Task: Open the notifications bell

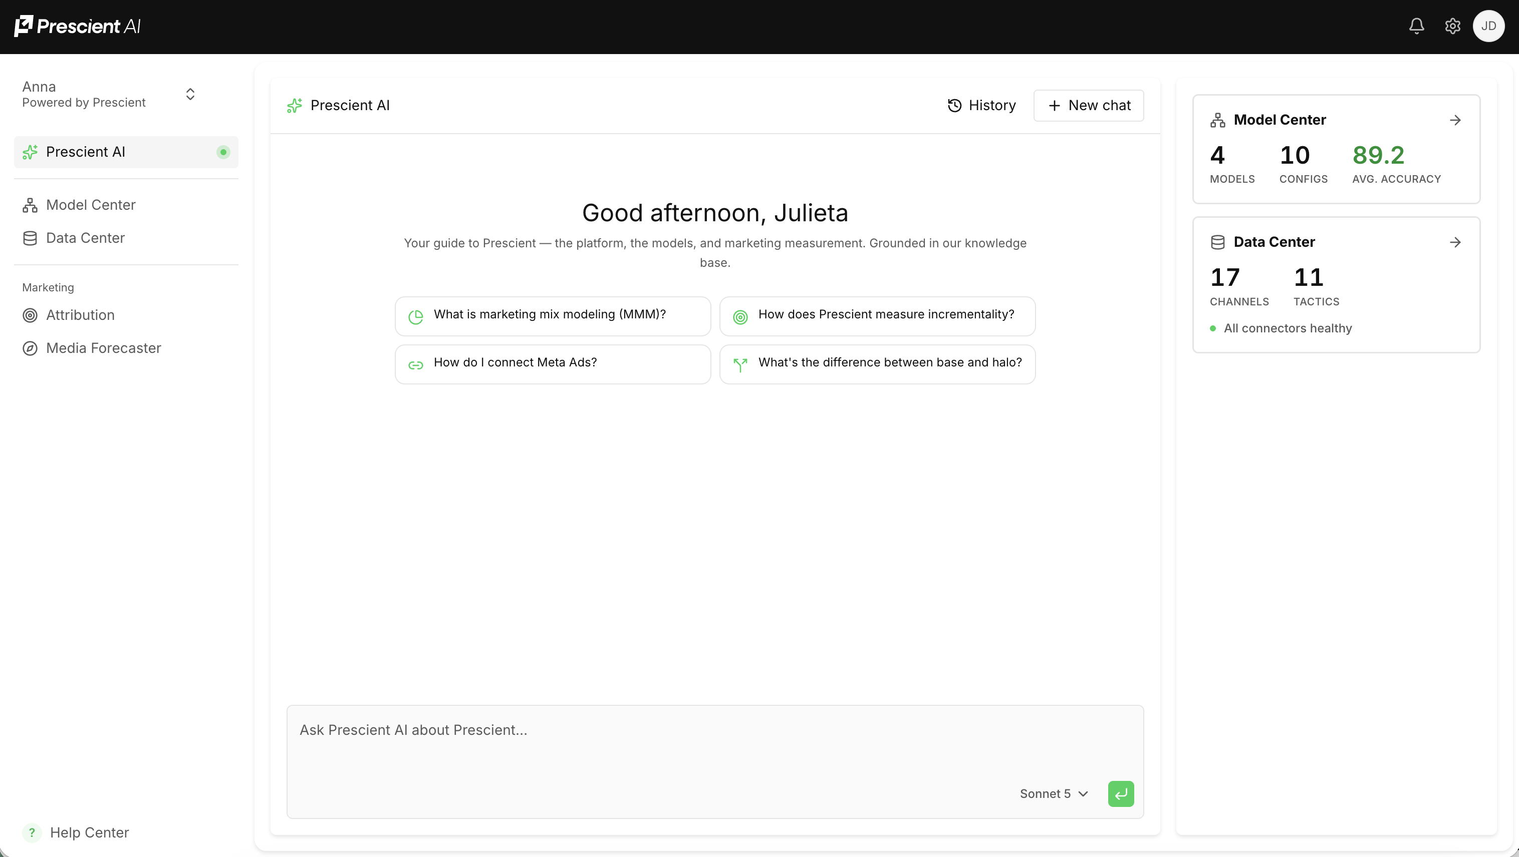Action: click(x=1416, y=26)
